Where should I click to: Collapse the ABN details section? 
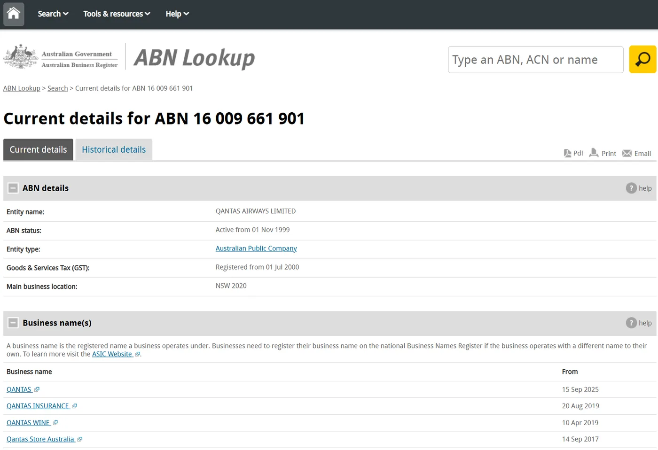pyautogui.click(x=13, y=188)
